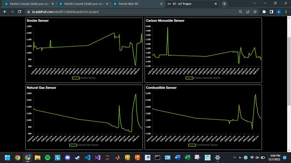Go forward to the next page
The image size is (291, 163).
coord(12,12)
